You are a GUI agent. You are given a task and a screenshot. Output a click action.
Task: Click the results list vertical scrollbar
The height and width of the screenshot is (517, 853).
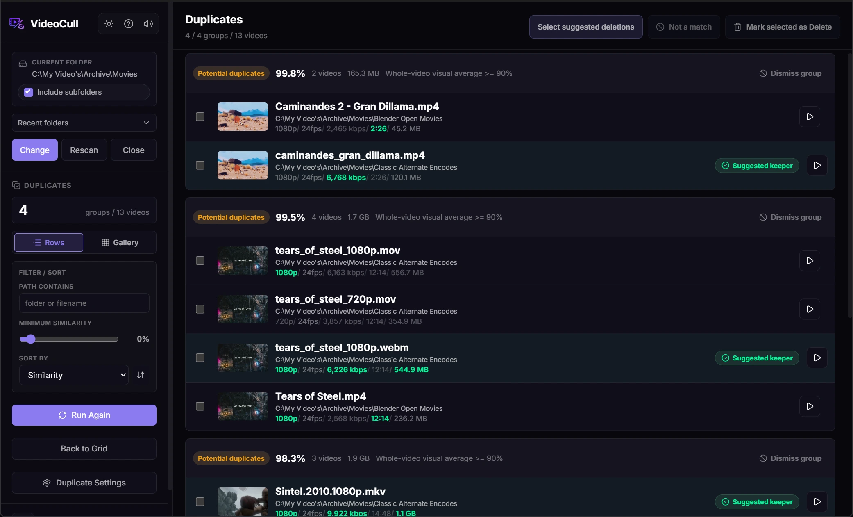(849, 184)
